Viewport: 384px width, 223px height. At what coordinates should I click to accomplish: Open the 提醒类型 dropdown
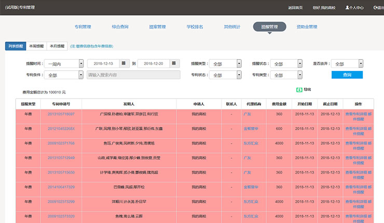pyautogui.click(x=239, y=64)
